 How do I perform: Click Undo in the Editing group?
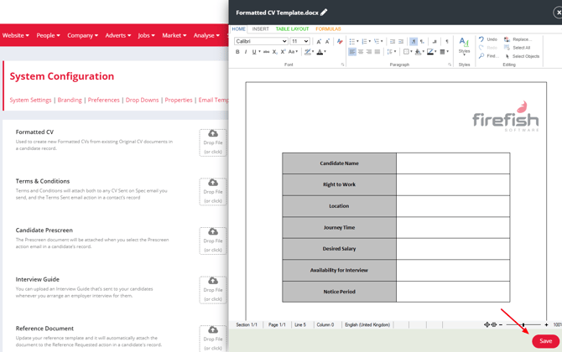[488, 39]
